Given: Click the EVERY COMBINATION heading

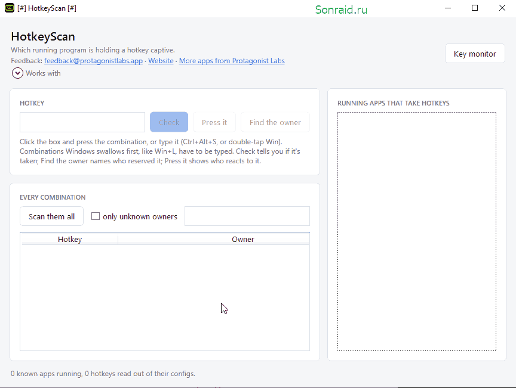Looking at the screenshot, I should point(53,197).
